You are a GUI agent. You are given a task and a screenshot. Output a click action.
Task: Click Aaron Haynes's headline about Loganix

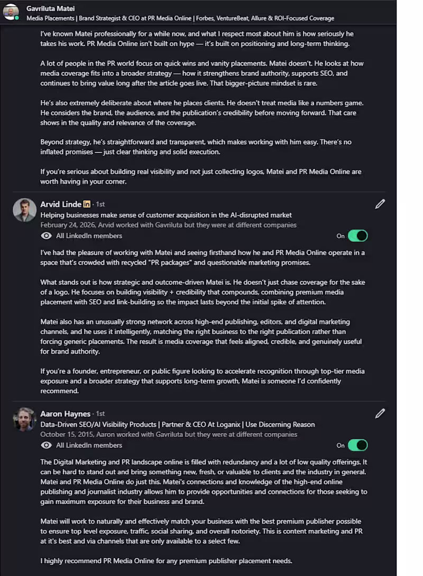[178, 425]
